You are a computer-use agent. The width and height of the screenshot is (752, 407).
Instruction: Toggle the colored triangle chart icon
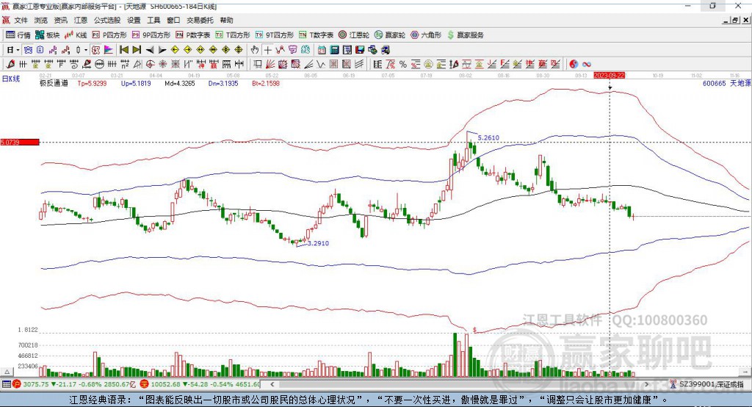(109, 50)
